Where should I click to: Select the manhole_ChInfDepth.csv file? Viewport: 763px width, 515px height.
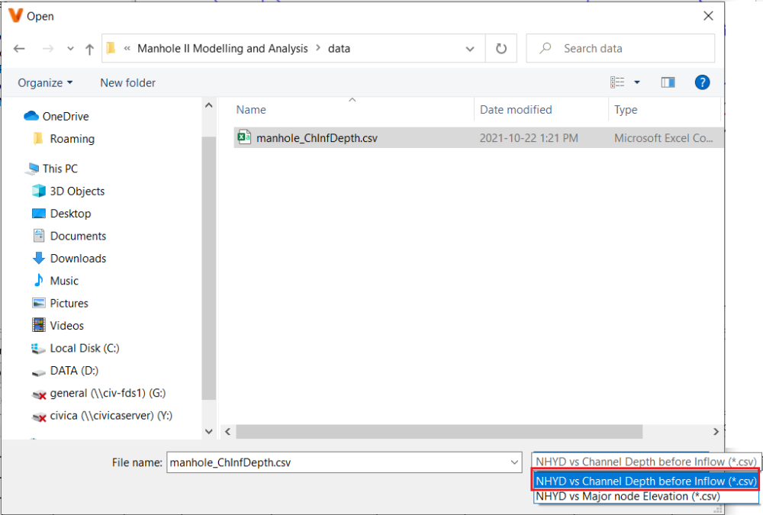click(x=478, y=138)
